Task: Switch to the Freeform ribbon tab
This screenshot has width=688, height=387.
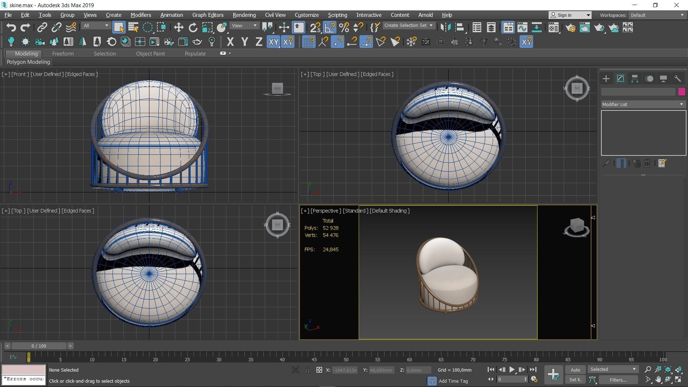Action: tap(63, 54)
